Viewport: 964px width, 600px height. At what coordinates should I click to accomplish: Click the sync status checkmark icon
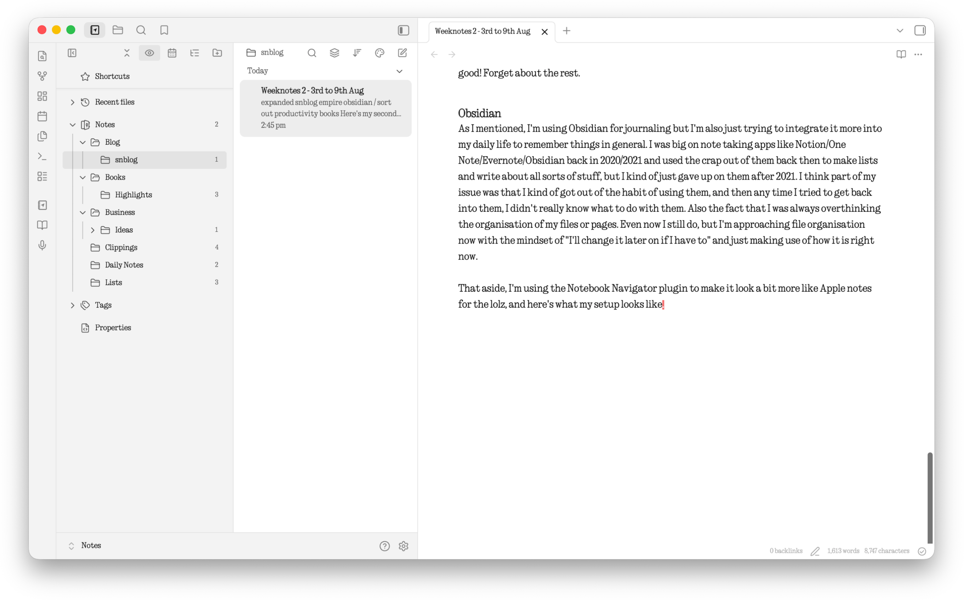922,551
